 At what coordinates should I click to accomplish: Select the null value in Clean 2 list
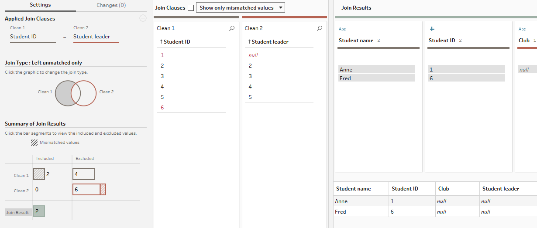click(253, 55)
